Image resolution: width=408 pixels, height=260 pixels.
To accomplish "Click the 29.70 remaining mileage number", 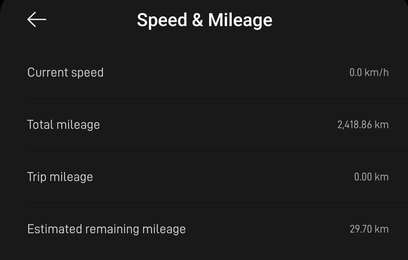I will 360,229.
